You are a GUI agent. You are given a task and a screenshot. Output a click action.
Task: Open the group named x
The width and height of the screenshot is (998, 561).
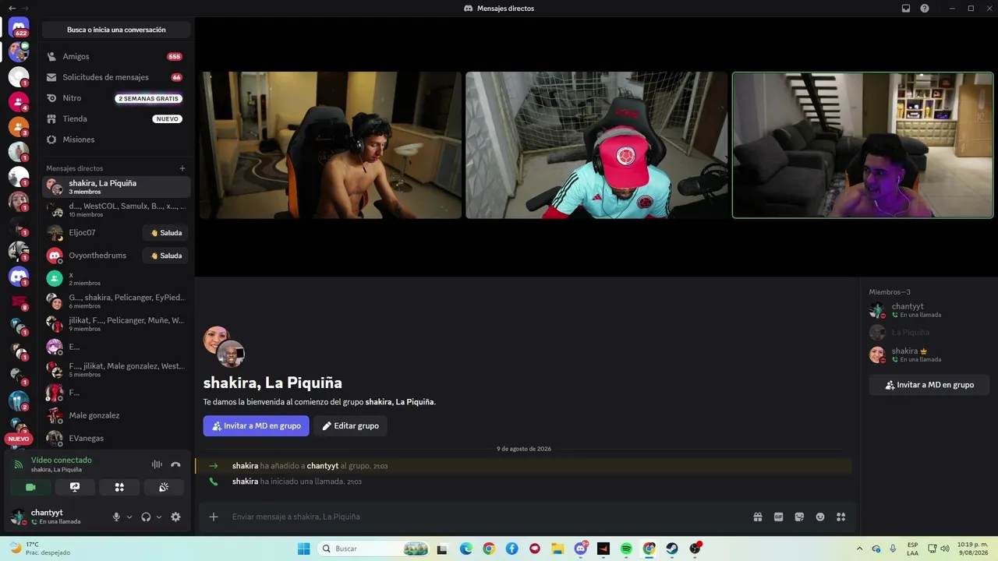pyautogui.click(x=116, y=278)
